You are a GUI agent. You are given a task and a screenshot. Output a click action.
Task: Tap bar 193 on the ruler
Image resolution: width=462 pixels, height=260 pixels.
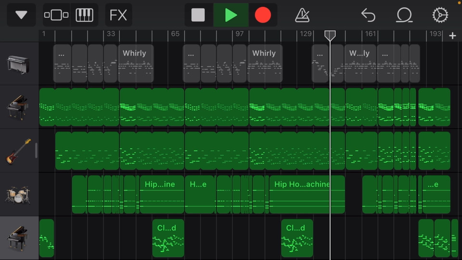point(435,34)
